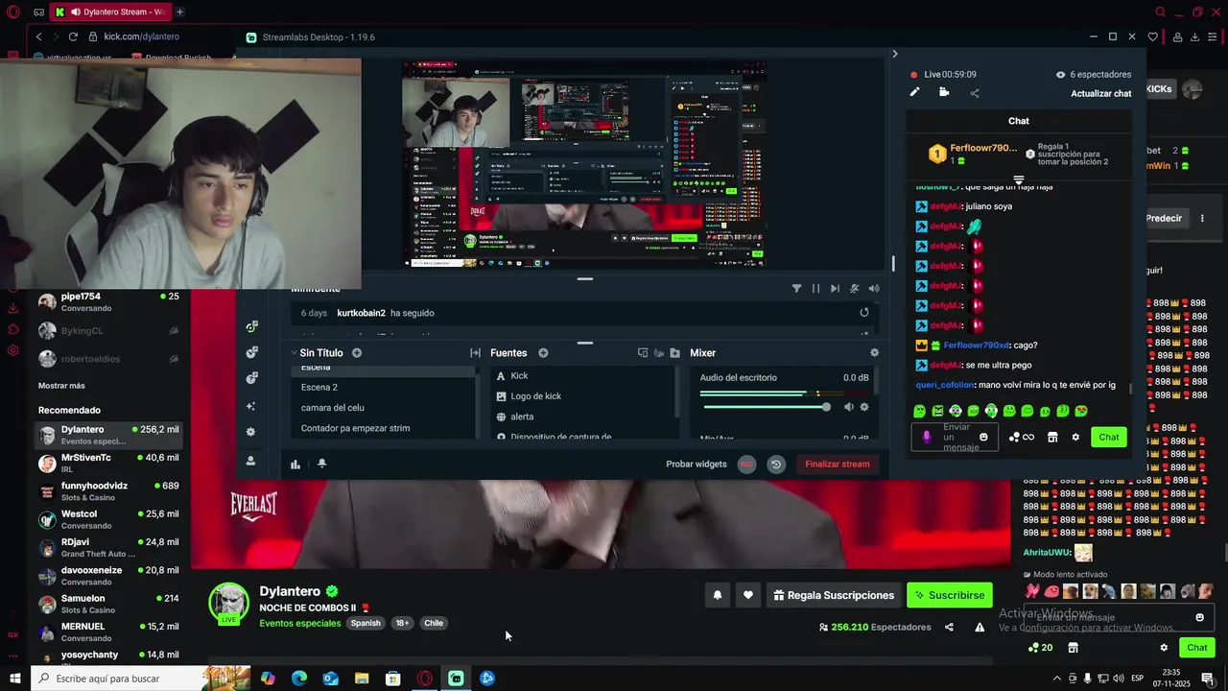
Task: Click Regala Suscripciones button
Action: pyautogui.click(x=834, y=595)
